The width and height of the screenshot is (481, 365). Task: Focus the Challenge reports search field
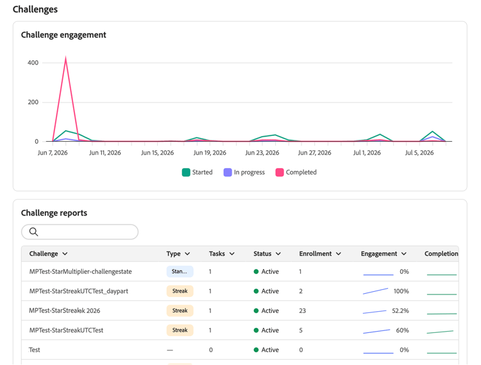[80, 232]
